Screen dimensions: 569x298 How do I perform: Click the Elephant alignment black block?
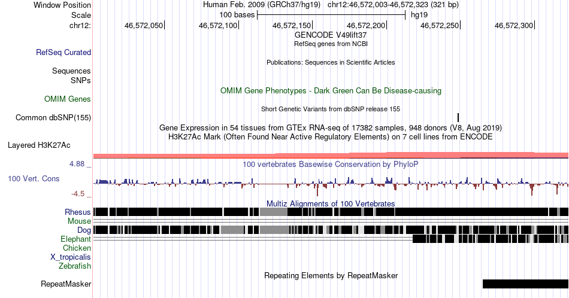click(491, 239)
